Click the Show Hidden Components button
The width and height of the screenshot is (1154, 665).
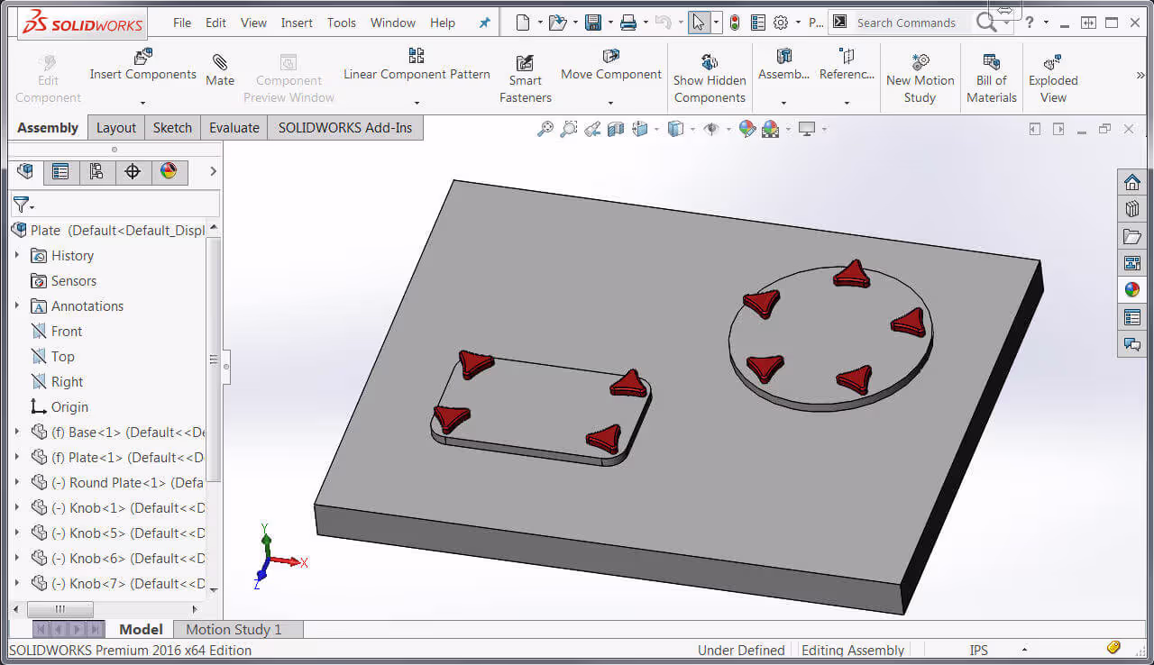(x=710, y=78)
